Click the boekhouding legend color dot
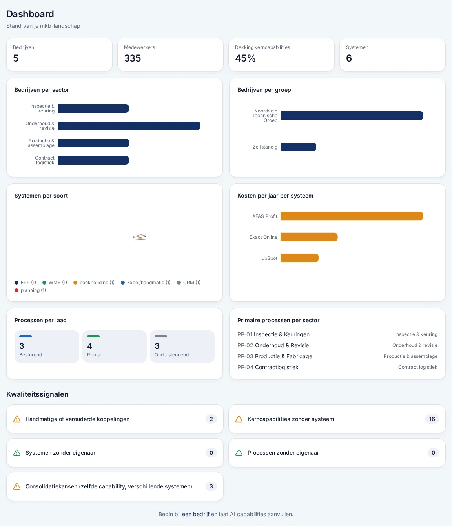 click(75, 283)
